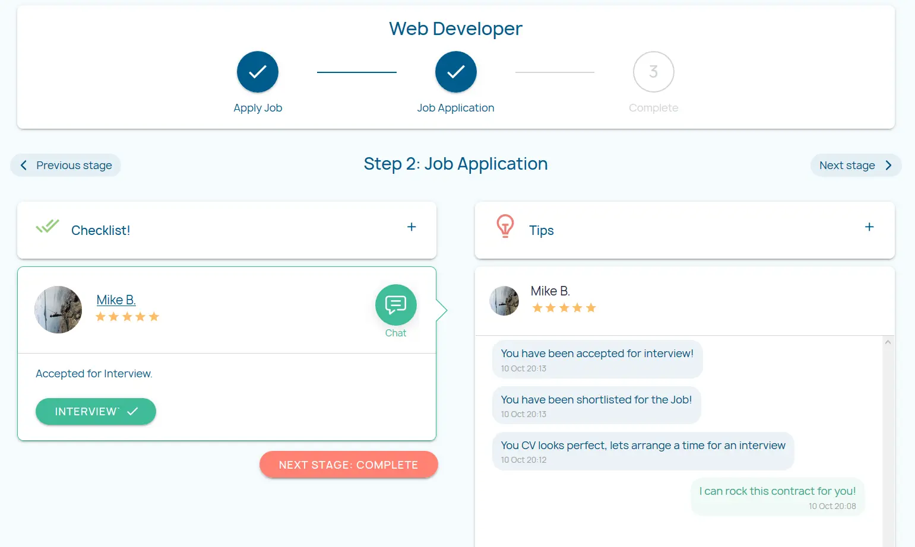Screen dimensions: 915x547
Task: Click the left chevron on Previous stage
Action: click(24, 166)
